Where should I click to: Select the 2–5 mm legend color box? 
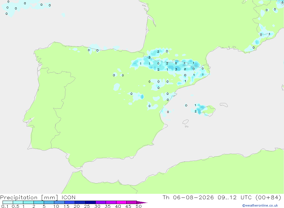coord(39,202)
